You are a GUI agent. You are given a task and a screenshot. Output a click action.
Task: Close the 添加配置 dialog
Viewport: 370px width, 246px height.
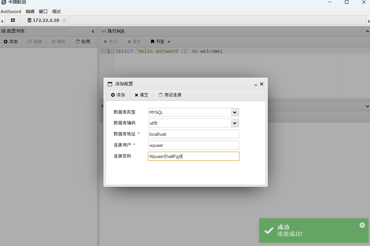262,84
